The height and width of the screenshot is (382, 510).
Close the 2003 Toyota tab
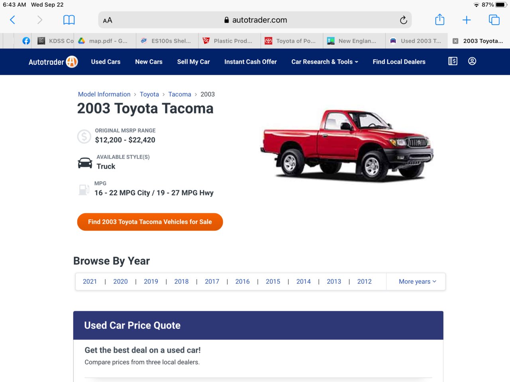(455, 41)
